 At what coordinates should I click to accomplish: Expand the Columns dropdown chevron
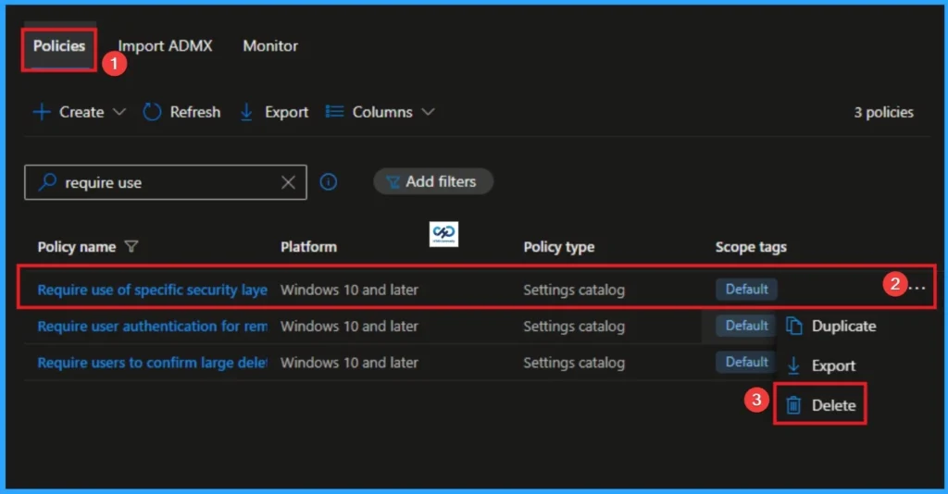click(x=428, y=112)
